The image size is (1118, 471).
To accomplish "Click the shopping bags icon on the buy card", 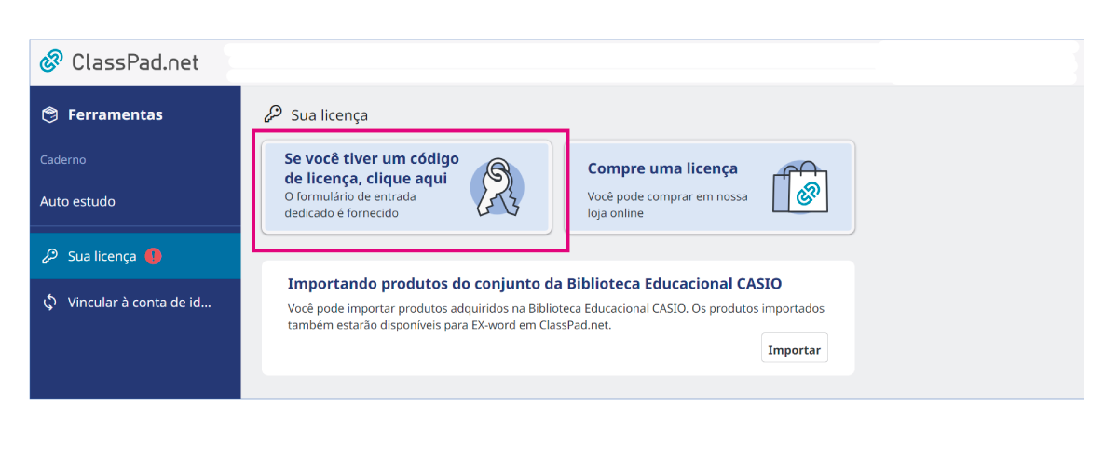I will (800, 186).
